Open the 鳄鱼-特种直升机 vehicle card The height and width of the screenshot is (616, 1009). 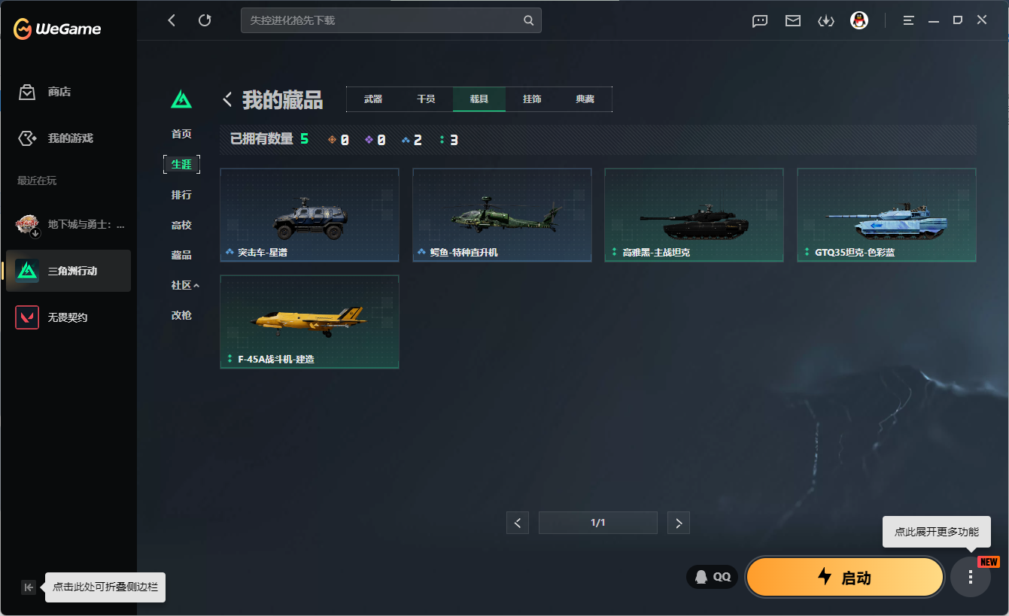[x=502, y=215]
